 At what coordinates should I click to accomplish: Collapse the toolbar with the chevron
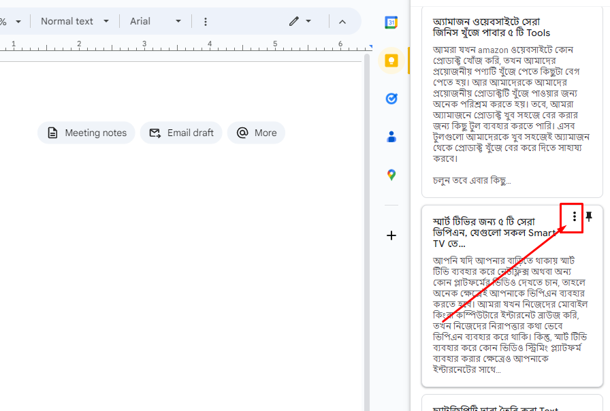[342, 21]
